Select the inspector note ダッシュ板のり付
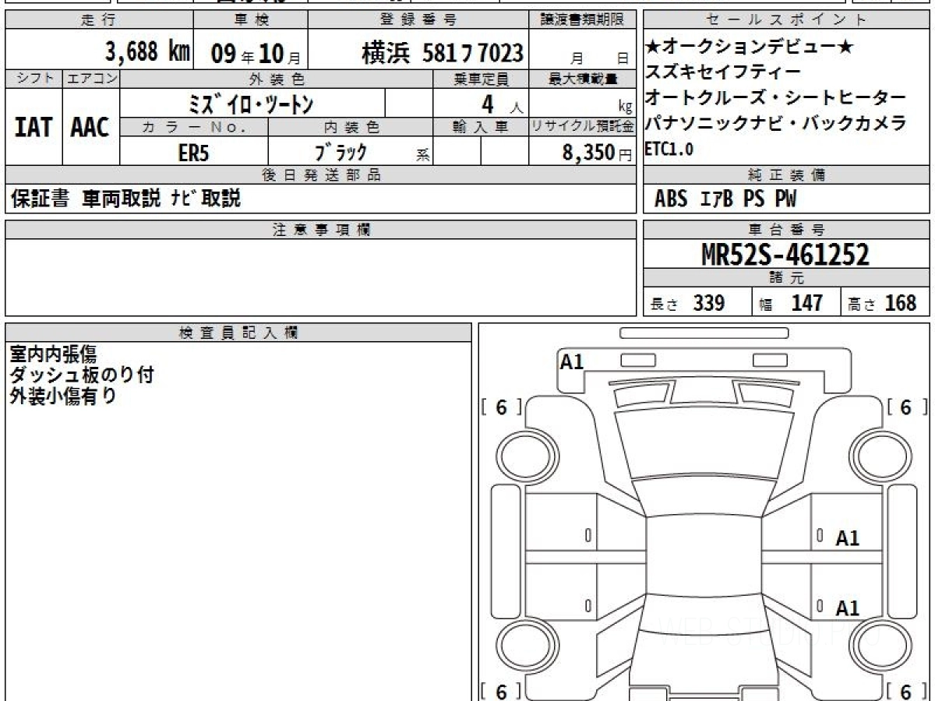The image size is (935, 701). click(x=81, y=375)
